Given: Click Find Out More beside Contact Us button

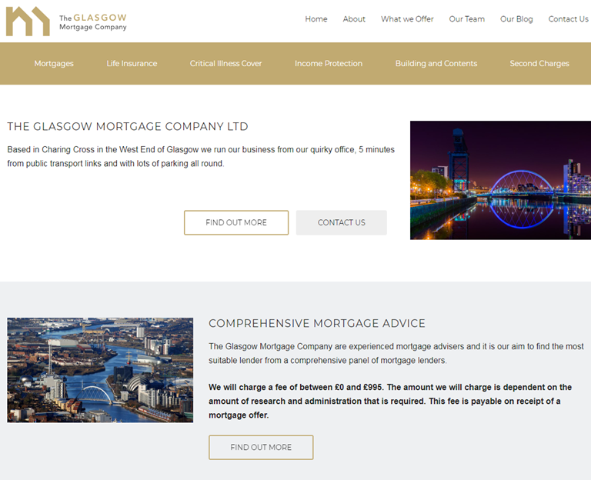Looking at the screenshot, I should coord(236,222).
